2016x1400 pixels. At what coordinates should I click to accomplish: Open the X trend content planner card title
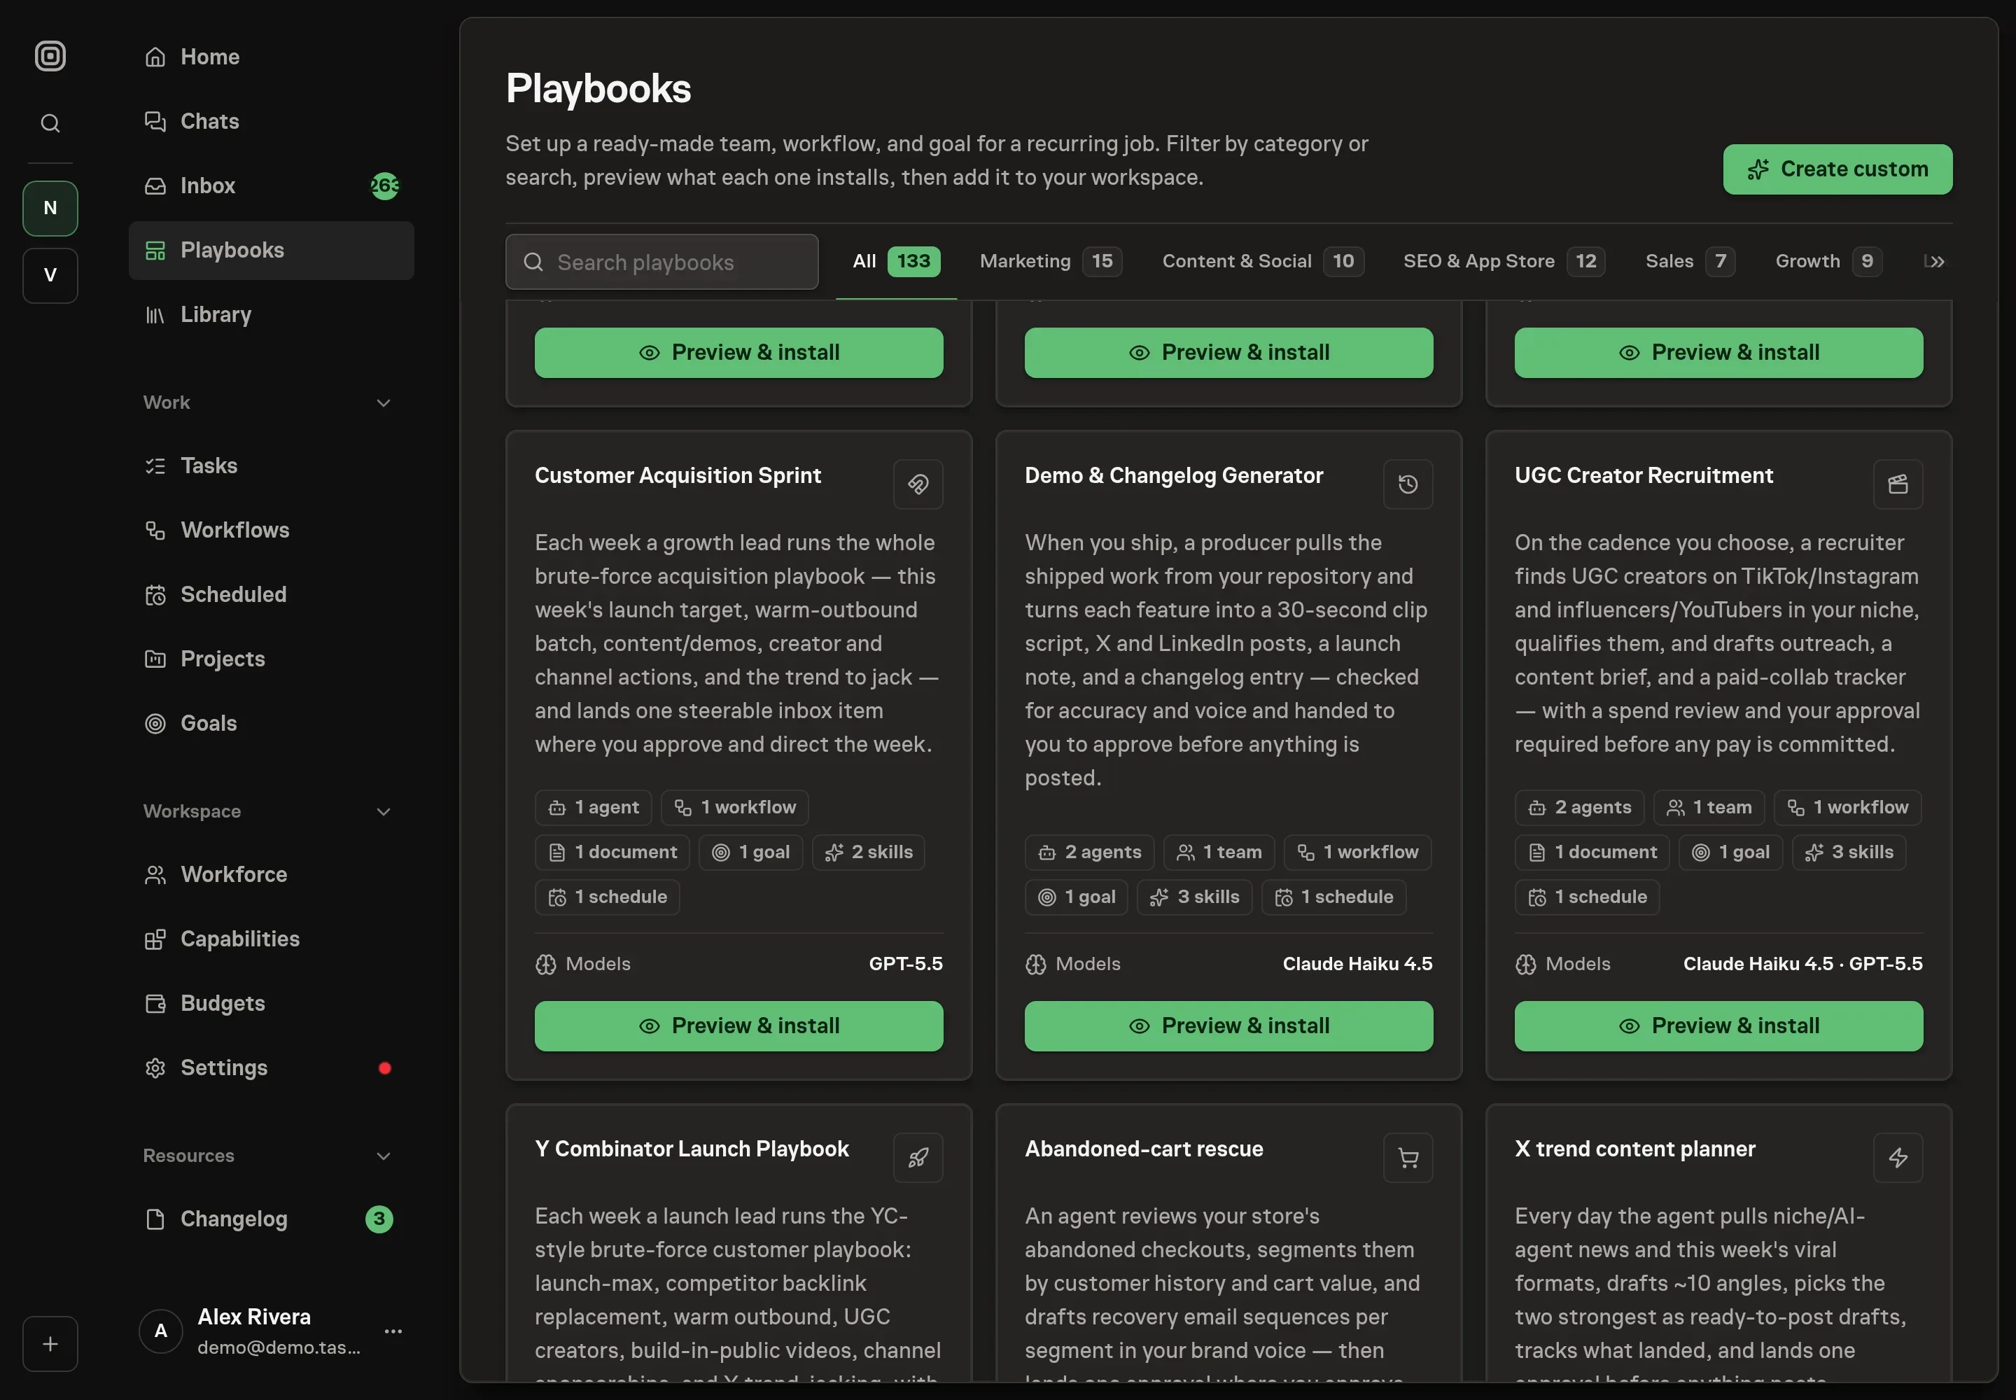(x=1634, y=1149)
